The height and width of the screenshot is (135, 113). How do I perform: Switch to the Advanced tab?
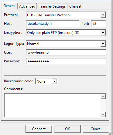(27, 6)
